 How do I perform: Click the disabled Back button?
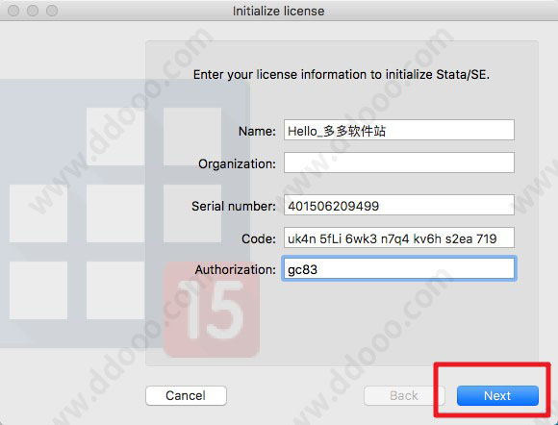click(x=404, y=395)
